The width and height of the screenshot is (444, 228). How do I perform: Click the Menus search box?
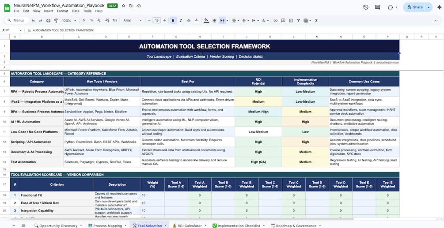coord(17,21)
